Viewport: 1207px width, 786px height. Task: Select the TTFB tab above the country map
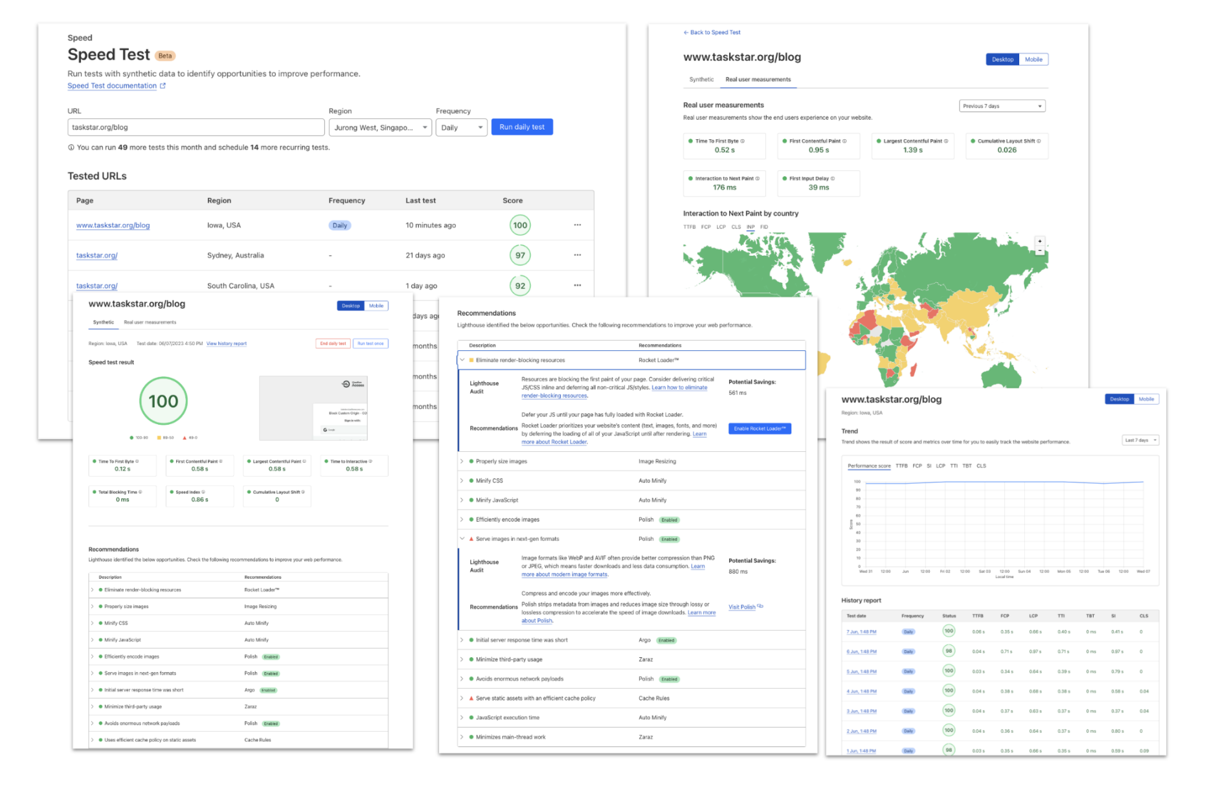tap(689, 227)
